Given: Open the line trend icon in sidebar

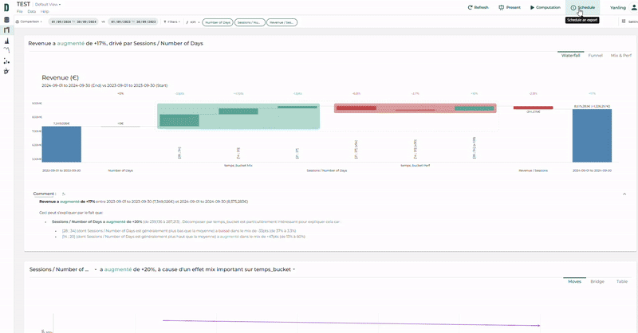Looking at the screenshot, I should 6,50.
